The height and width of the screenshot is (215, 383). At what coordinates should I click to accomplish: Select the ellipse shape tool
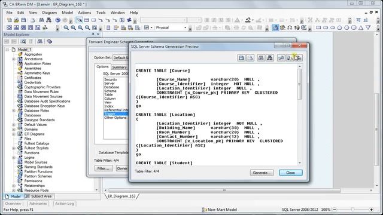click(333, 27)
